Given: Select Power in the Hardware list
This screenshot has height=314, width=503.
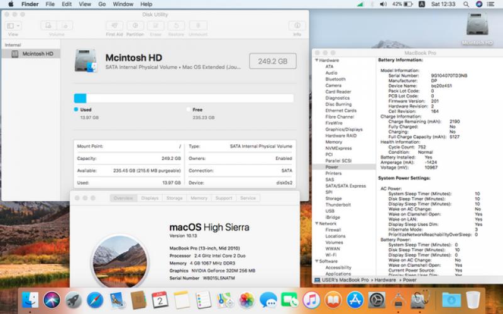Looking at the screenshot, I should (x=332, y=167).
